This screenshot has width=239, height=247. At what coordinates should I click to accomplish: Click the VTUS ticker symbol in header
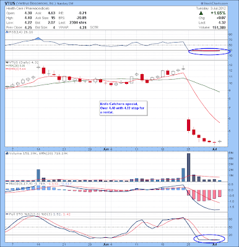tap(9, 3)
